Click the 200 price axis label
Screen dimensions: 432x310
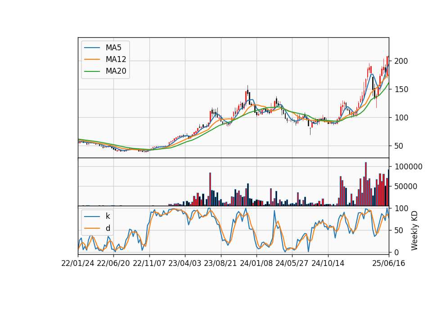[401, 61]
